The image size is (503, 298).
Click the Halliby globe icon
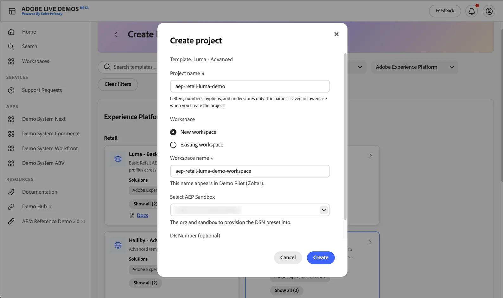[x=118, y=245]
